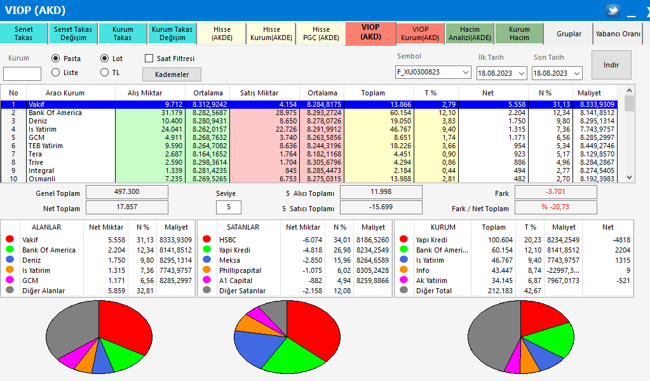Select the Osmanli row
This screenshot has height=381, width=650.
309,179
